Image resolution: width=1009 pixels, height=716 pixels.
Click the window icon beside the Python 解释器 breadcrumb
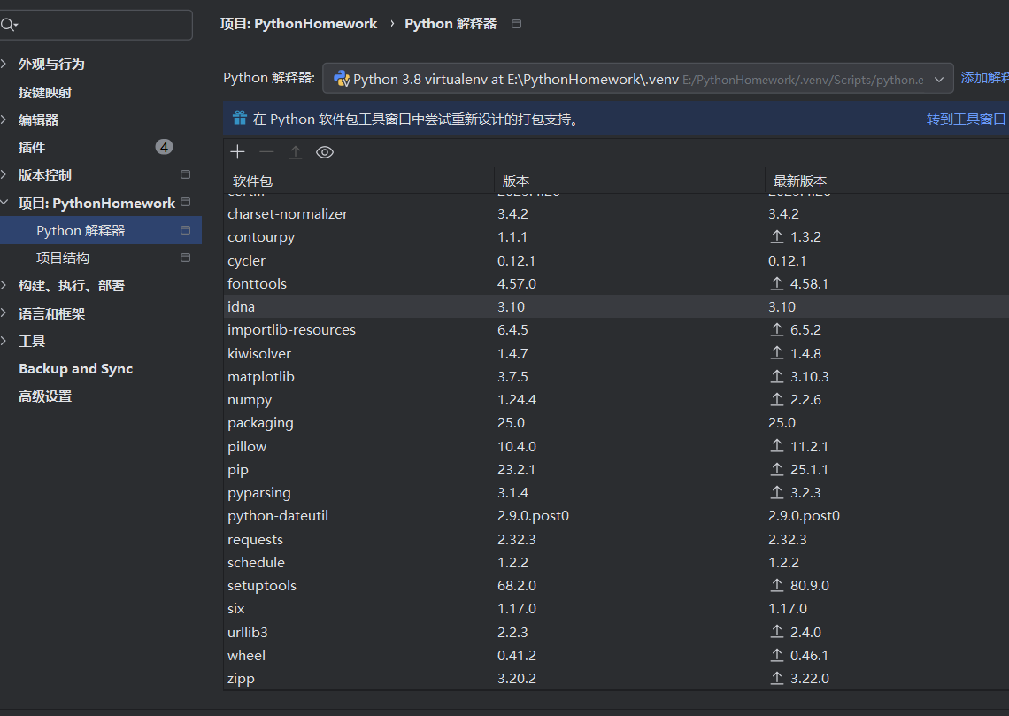click(x=517, y=24)
